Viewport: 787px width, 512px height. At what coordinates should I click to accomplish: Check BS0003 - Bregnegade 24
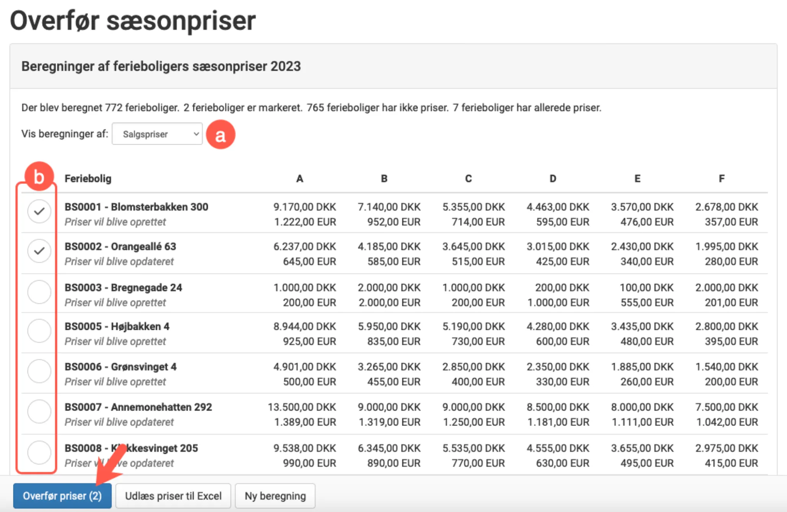click(x=39, y=292)
